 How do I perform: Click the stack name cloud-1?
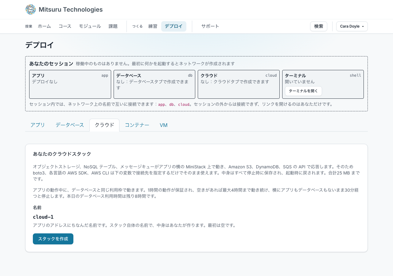pyautogui.click(x=43, y=217)
